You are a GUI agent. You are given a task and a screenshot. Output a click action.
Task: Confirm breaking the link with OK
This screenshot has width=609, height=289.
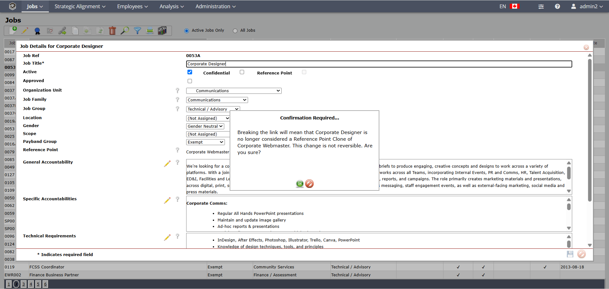pos(300,184)
